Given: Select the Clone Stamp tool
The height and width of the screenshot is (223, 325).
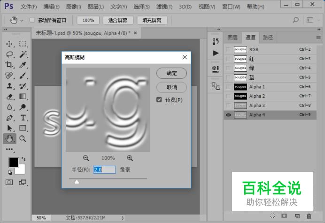Looking at the screenshot, I should point(9,86).
